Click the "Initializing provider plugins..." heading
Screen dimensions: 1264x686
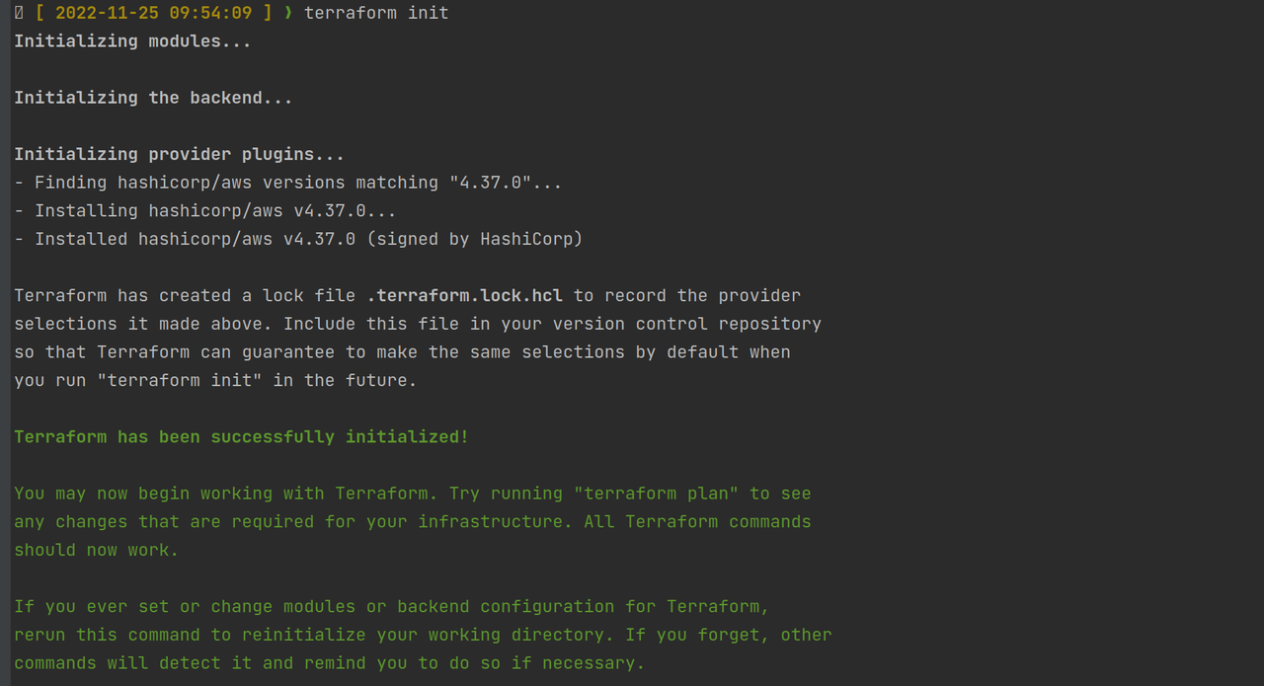pyautogui.click(x=179, y=154)
